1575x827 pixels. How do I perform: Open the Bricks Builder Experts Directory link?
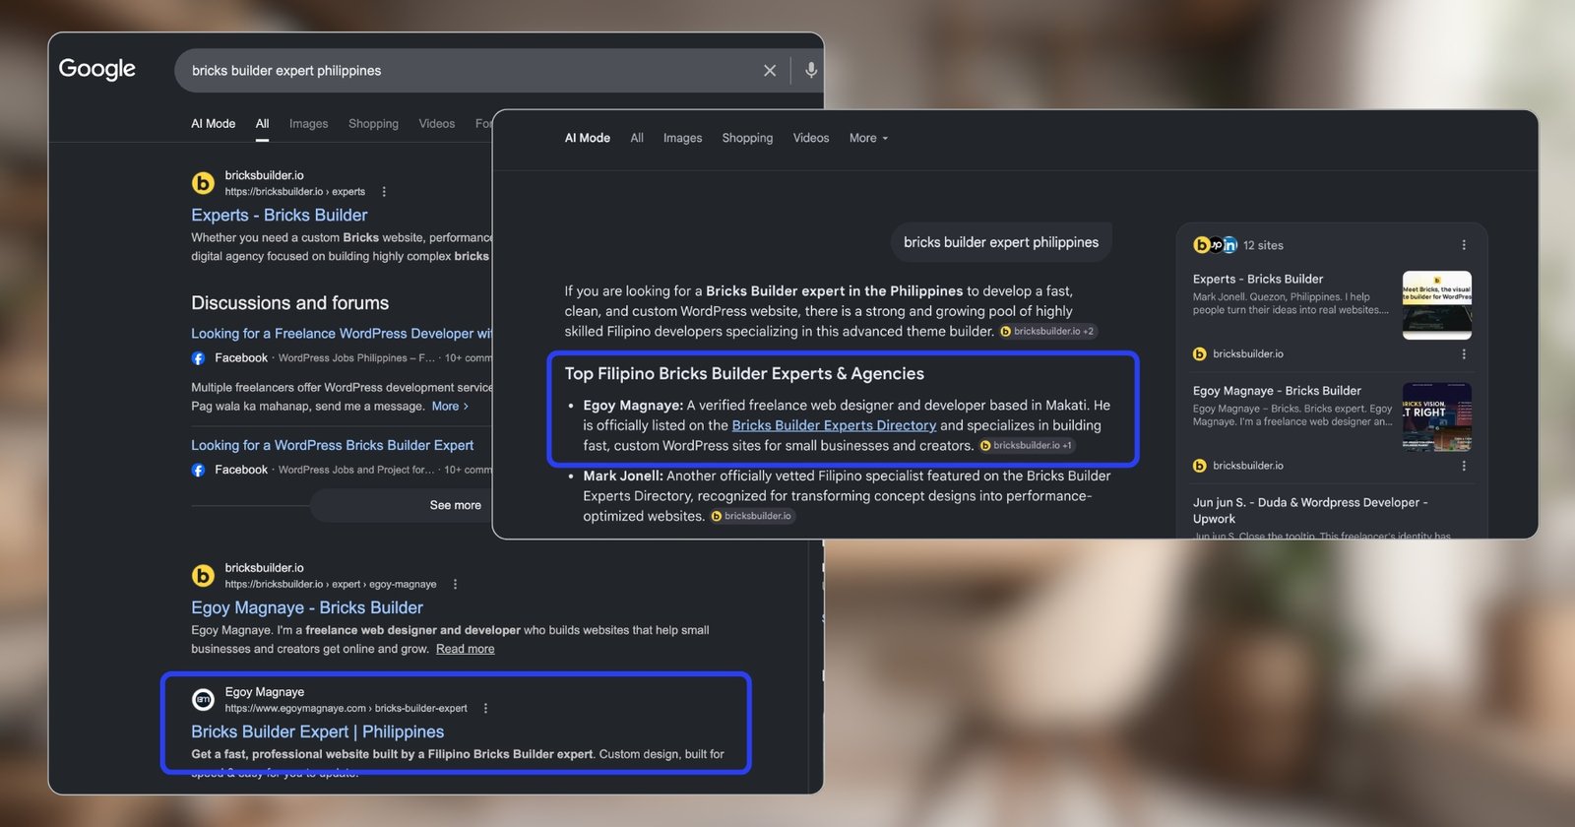click(x=834, y=425)
